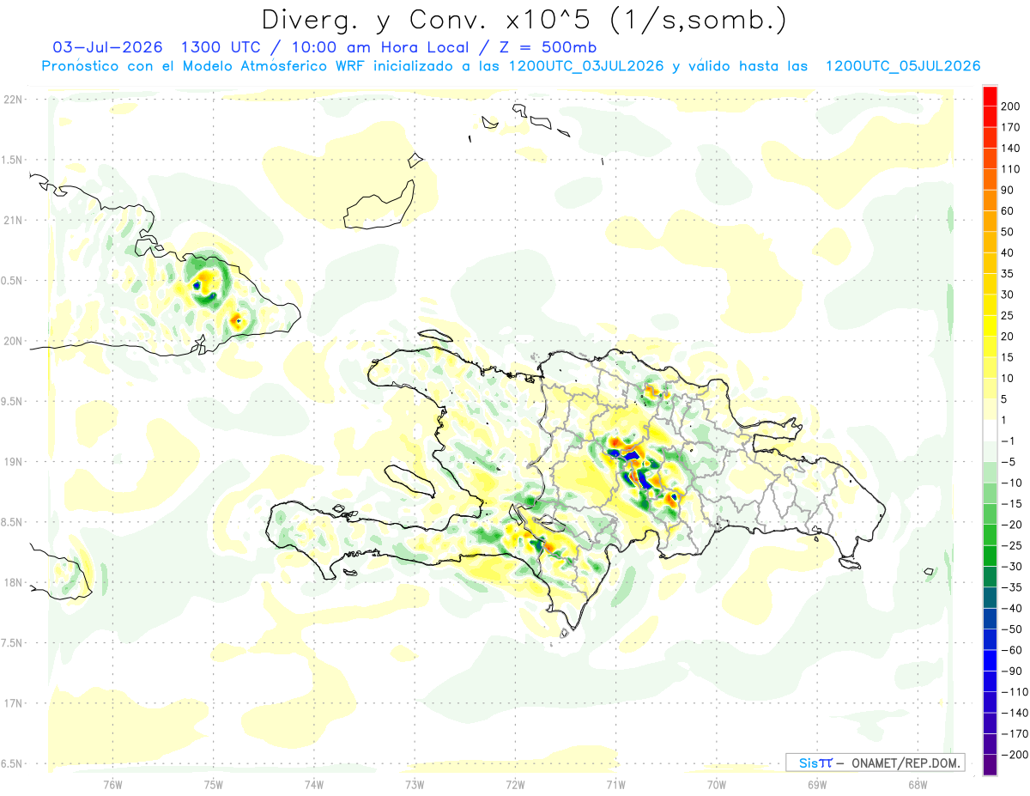Click the 72W longitude label
Screen dimensions: 1030x796
coord(515,784)
